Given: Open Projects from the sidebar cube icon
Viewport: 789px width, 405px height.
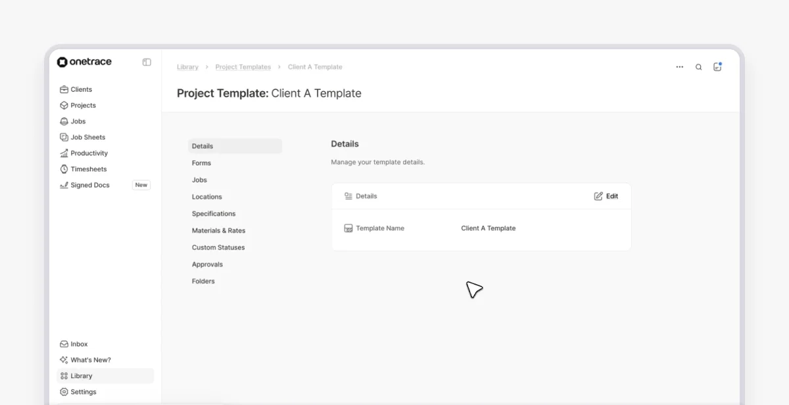Looking at the screenshot, I should coord(64,105).
